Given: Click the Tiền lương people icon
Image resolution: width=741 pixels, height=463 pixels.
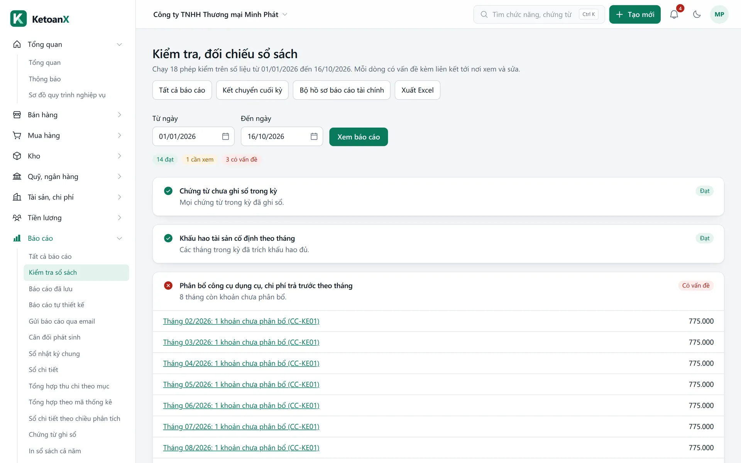Looking at the screenshot, I should coord(17,218).
